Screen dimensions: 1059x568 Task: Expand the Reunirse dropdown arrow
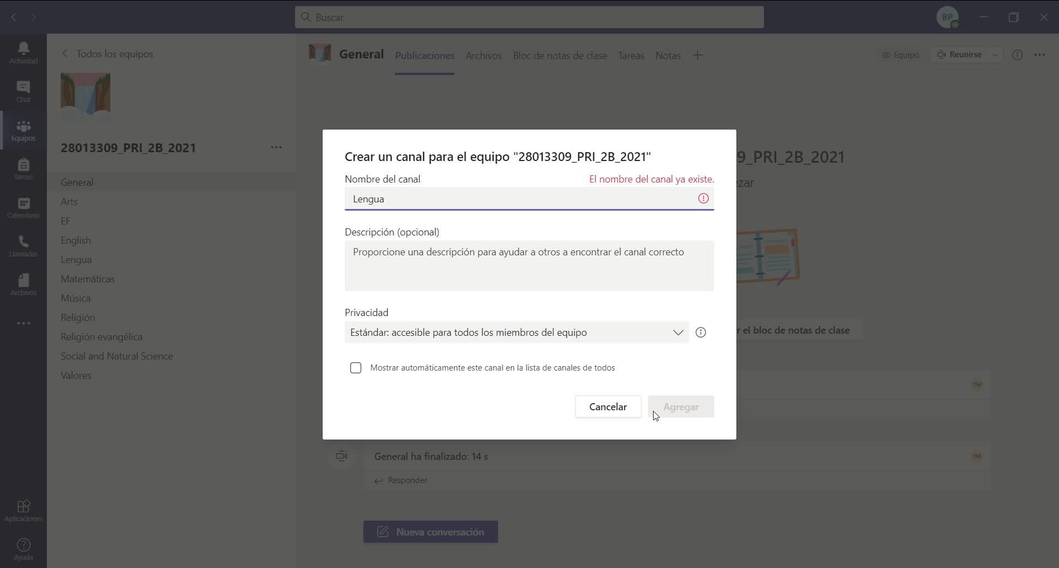[x=995, y=55]
